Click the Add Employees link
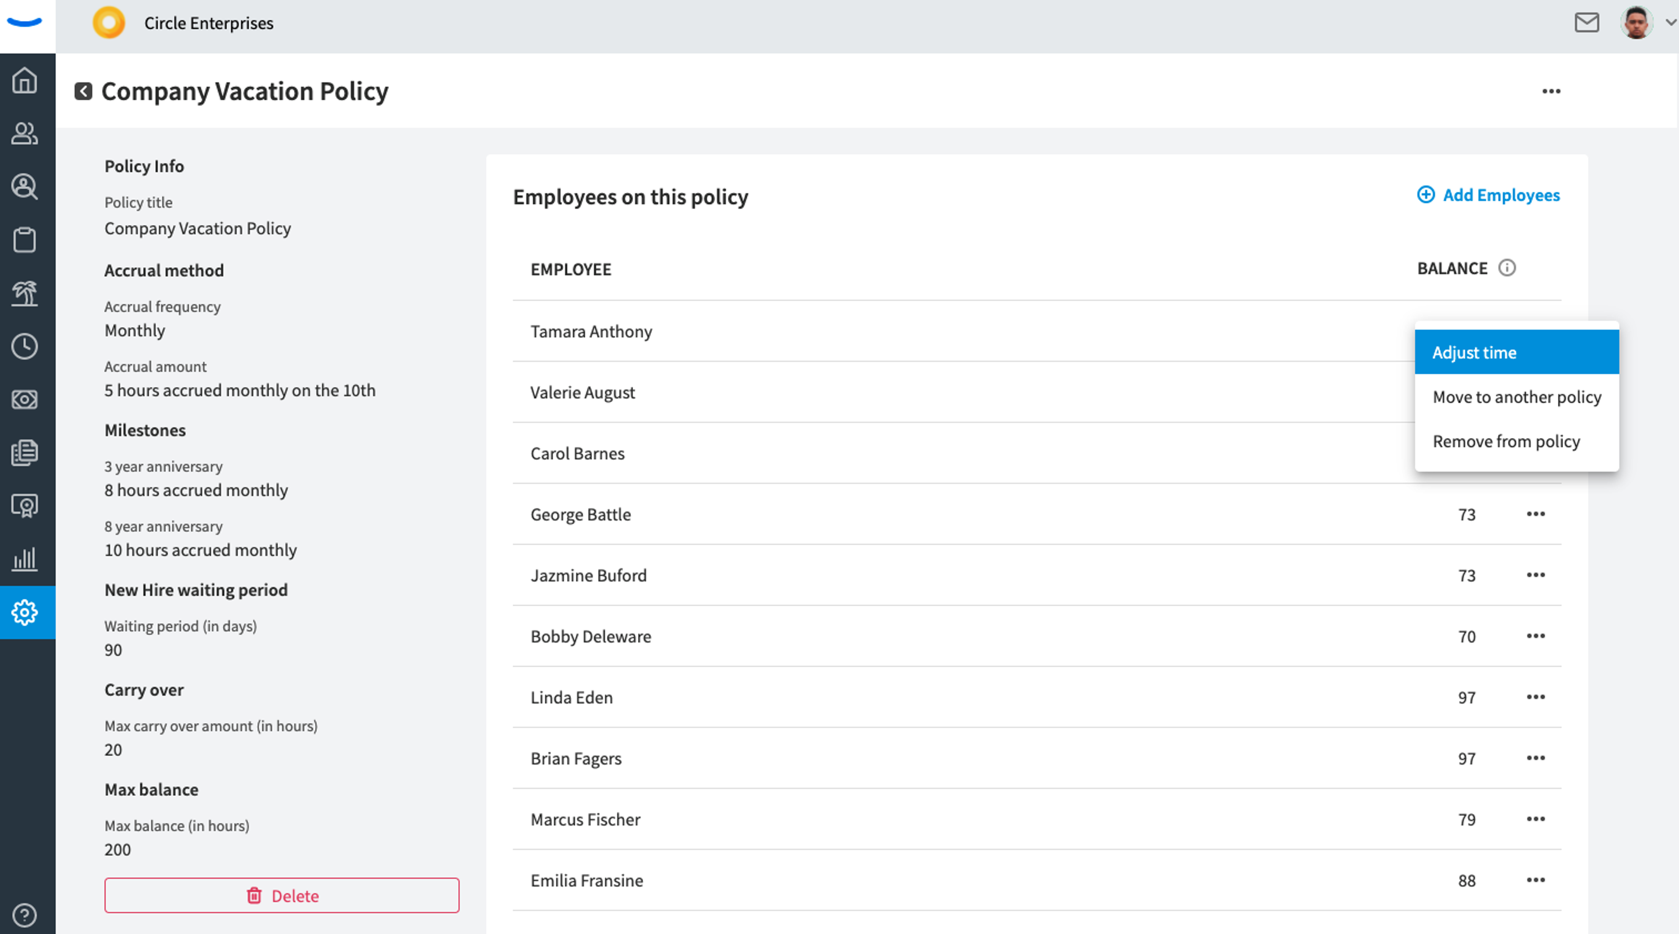The image size is (1679, 934). coord(1489,195)
